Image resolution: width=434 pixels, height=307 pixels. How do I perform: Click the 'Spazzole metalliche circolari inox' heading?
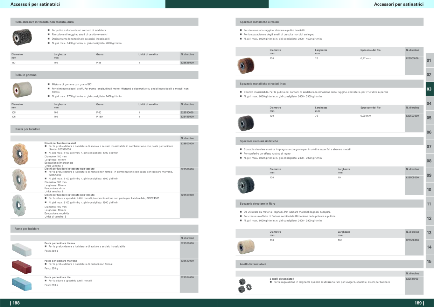[x=262, y=84]
